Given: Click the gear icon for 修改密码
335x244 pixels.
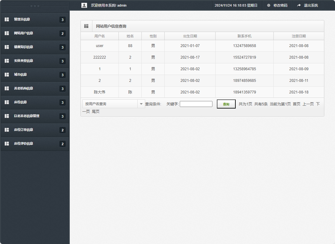Looking at the screenshot, I should [x=269, y=5].
